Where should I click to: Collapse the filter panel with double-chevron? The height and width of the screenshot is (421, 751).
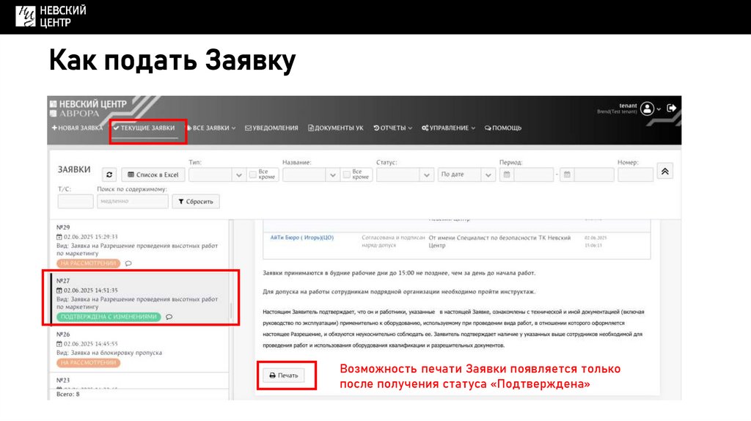(x=664, y=172)
